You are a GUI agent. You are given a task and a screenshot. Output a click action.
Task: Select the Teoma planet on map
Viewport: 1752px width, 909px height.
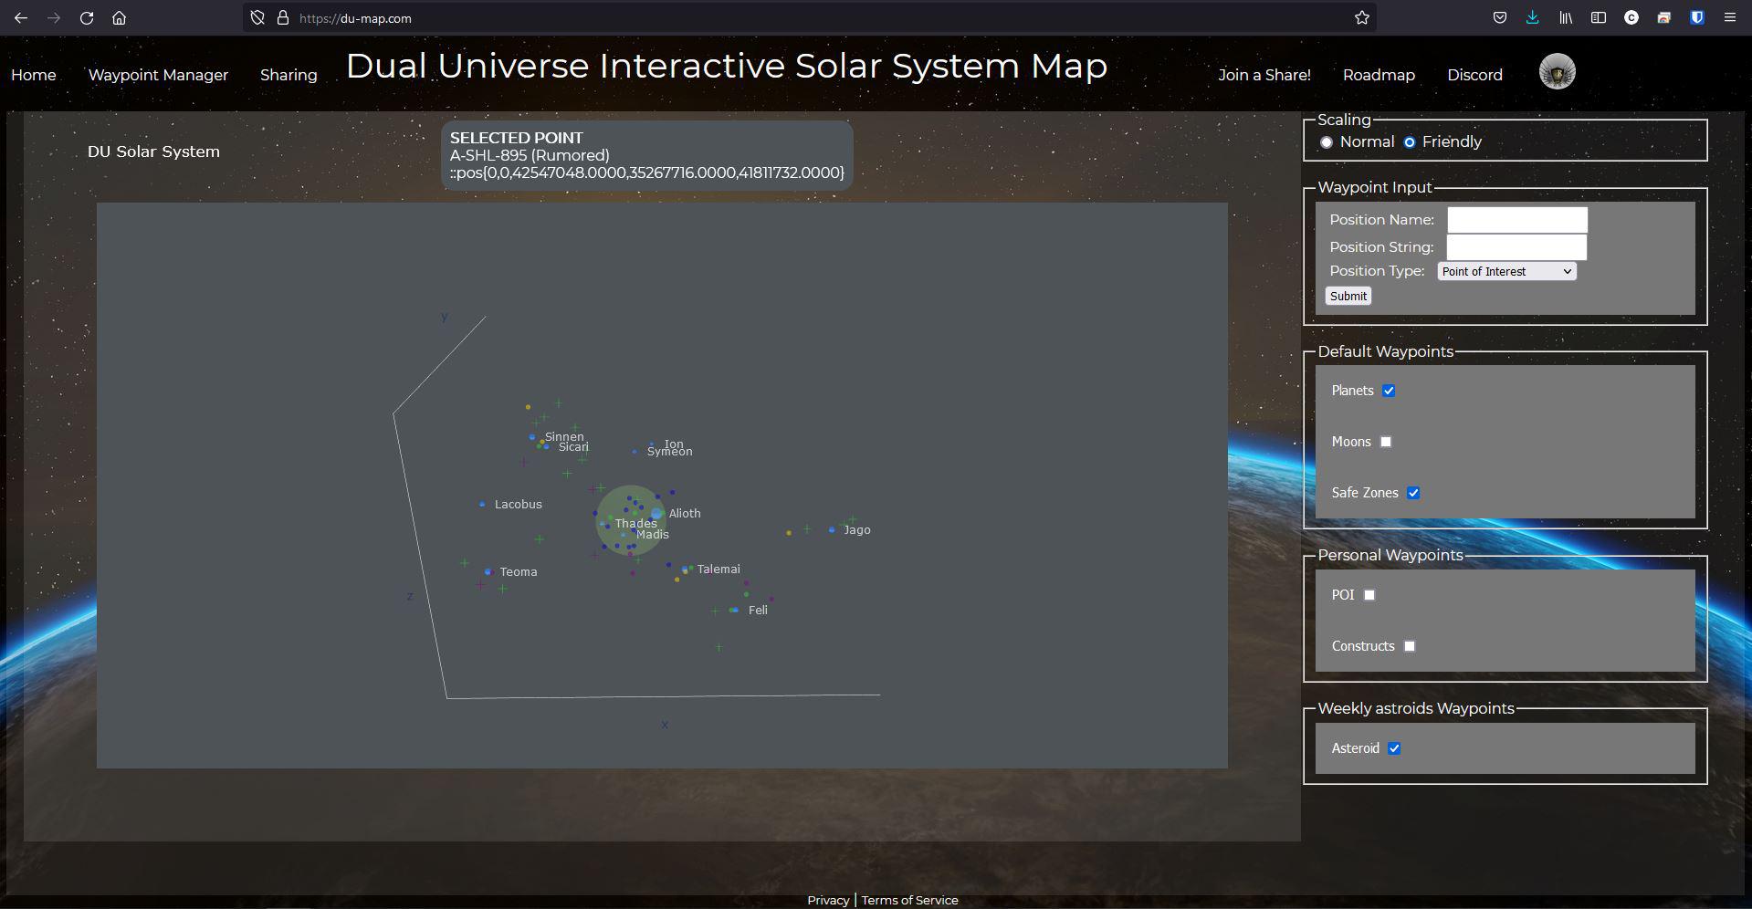[x=488, y=572]
